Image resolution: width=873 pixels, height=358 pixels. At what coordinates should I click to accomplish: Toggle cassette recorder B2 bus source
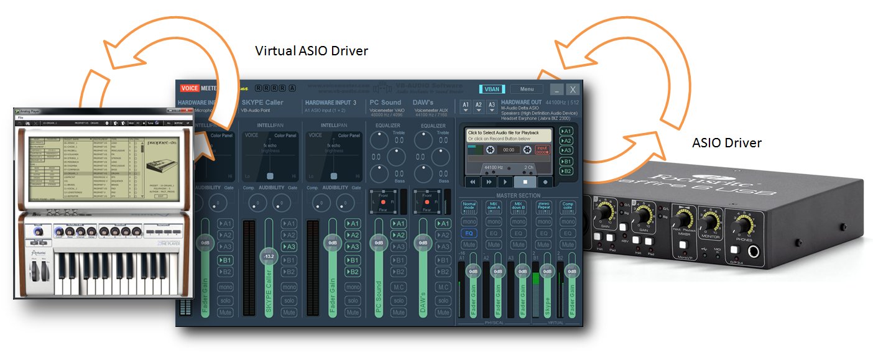click(566, 171)
